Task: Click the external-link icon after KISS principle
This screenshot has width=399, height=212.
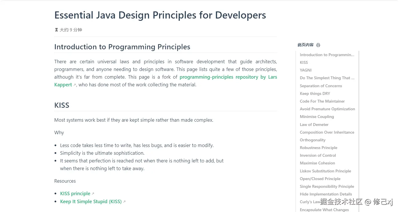Action: [93, 194]
